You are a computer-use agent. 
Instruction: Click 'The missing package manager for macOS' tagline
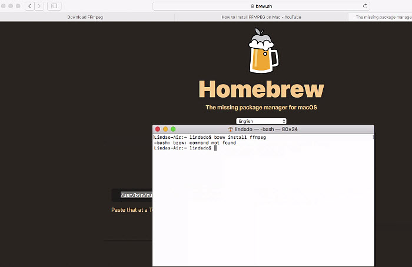pos(261,108)
